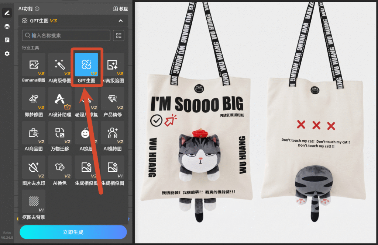This screenshot has width=378, height=245.
Task: Select the AI高级修图 tool
Action: pyautogui.click(x=60, y=68)
